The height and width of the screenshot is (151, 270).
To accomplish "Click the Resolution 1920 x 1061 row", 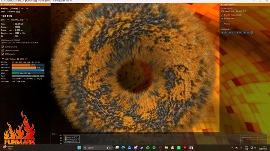I will 14,33.
